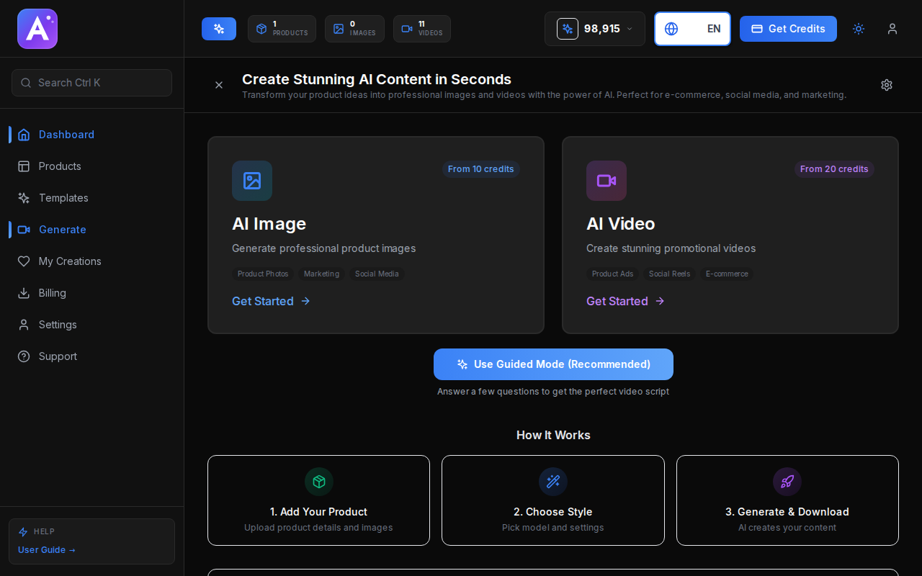Click the Get Credits button
The width and height of the screenshot is (922, 576).
[788, 29]
